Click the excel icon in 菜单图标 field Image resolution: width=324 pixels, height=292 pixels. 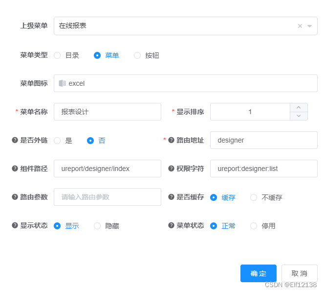click(62, 83)
